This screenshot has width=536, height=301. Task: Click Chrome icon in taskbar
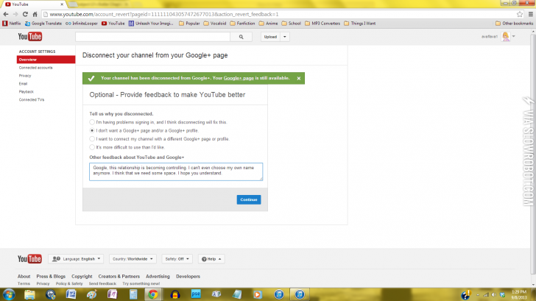click(x=153, y=294)
